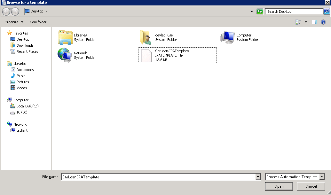Viewport: 331px width, 195px height.
Task: Select Local Disk (C:) in navigation pane
Action: pyautogui.click(x=28, y=106)
